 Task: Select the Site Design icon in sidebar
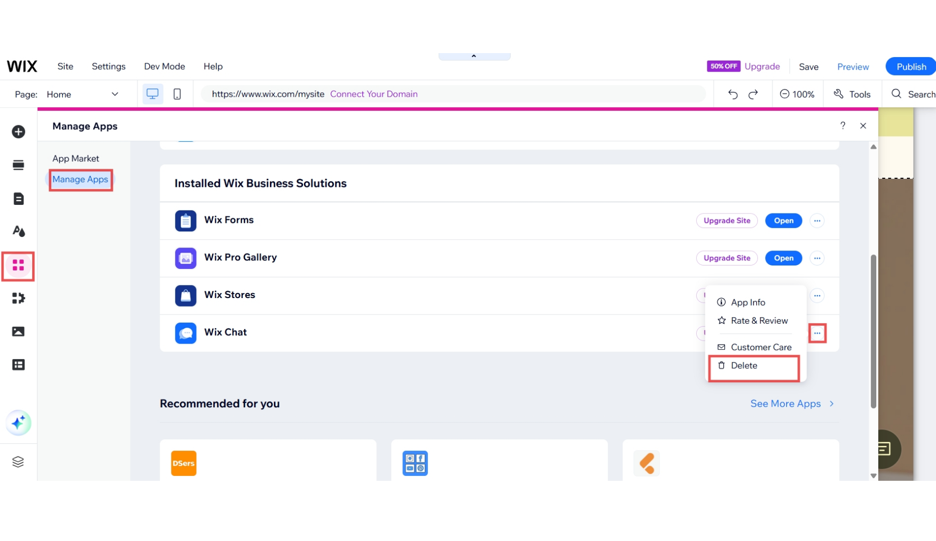click(18, 231)
